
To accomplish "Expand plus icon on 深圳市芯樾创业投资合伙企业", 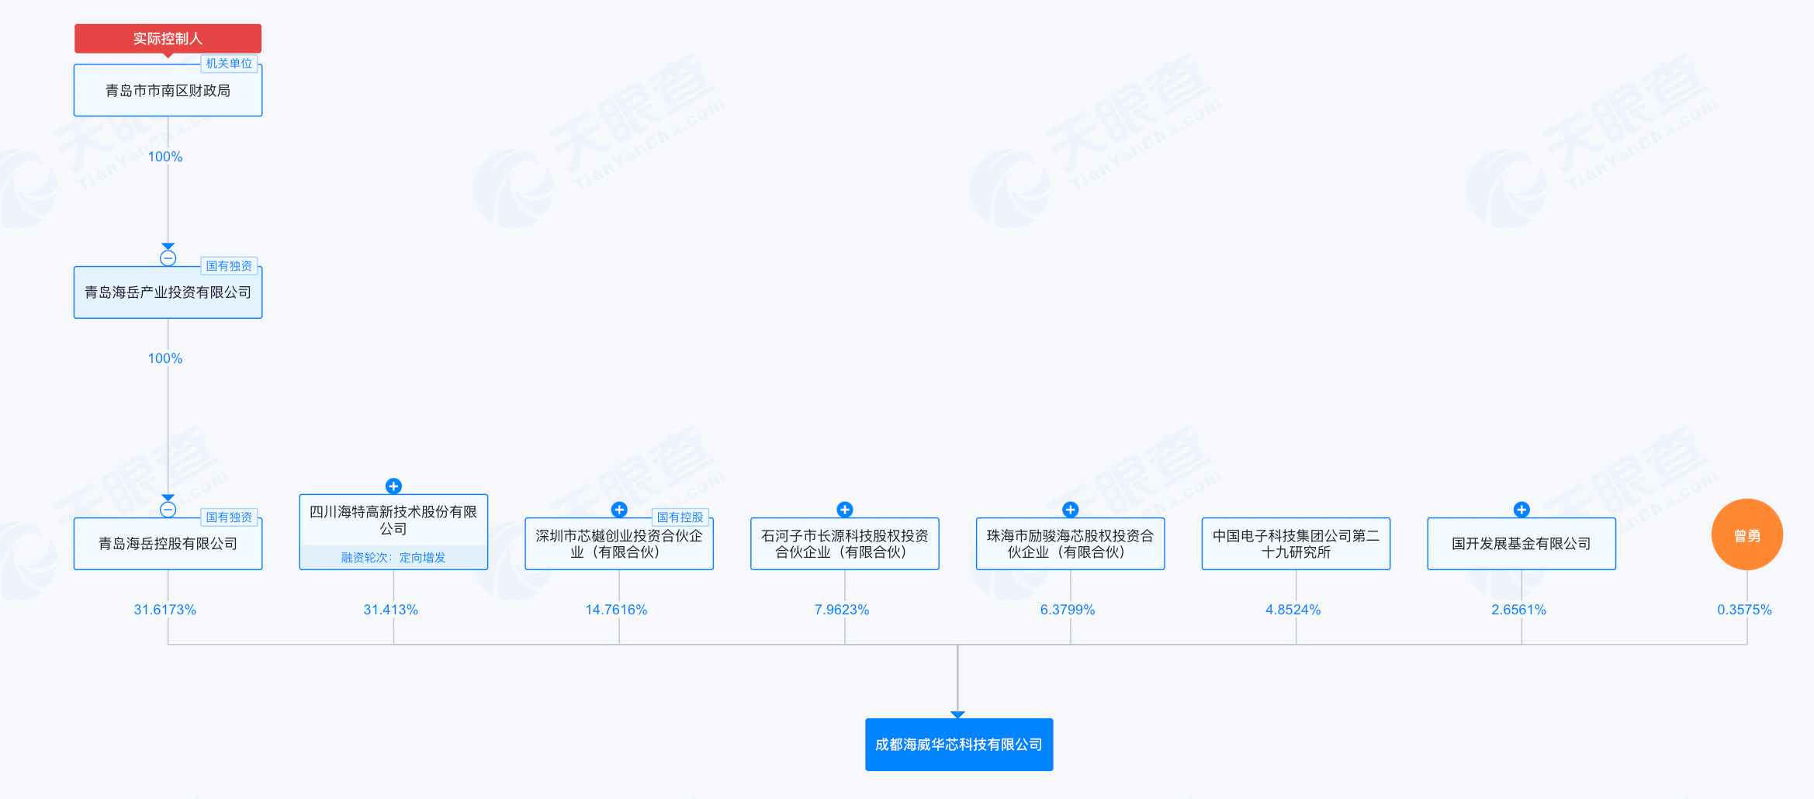I will point(619,510).
